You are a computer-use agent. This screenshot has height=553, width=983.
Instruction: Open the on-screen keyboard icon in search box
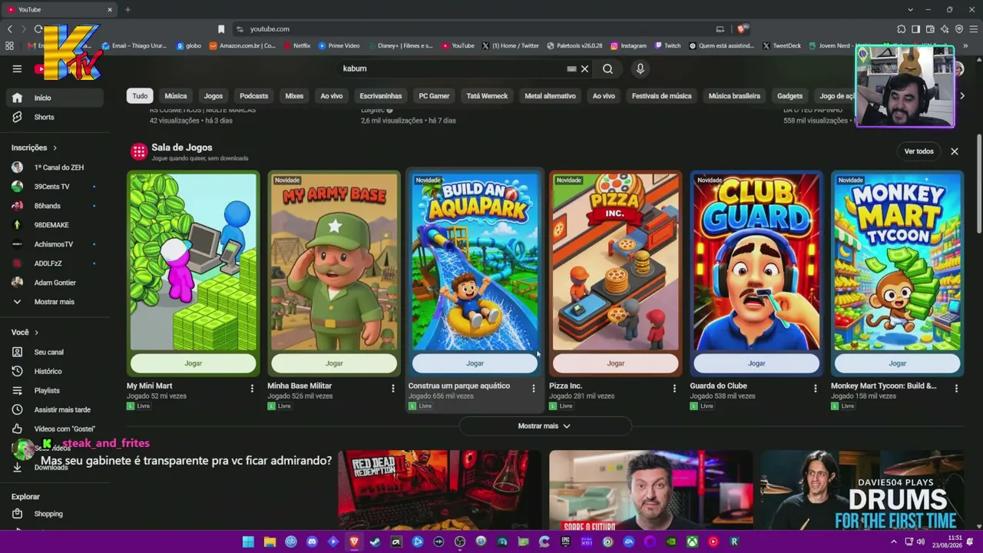pyautogui.click(x=571, y=68)
